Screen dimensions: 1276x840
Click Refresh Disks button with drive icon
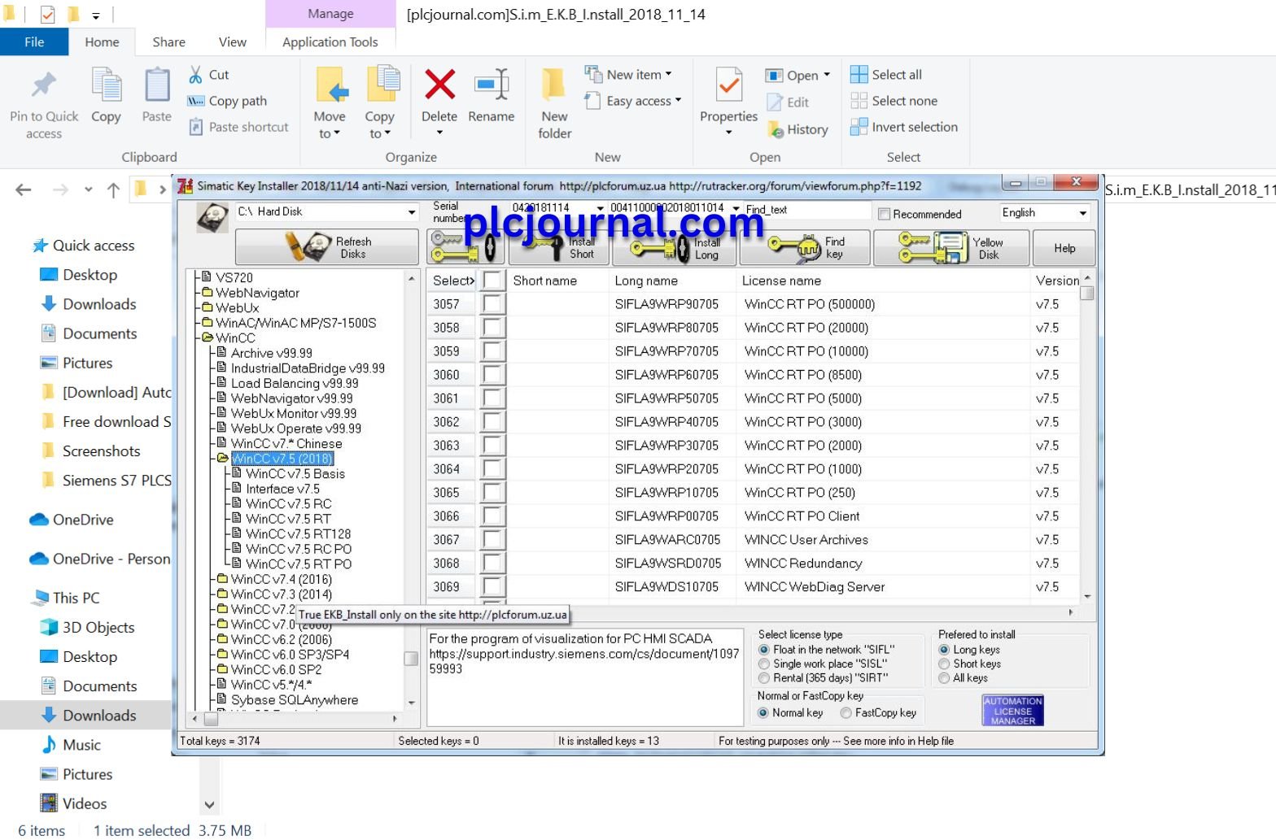coord(326,247)
